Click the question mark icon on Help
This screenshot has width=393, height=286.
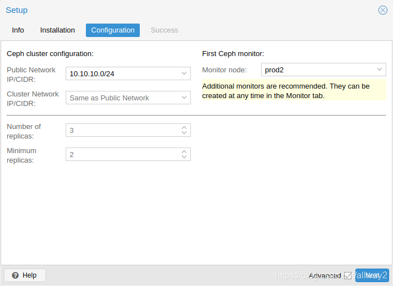pyautogui.click(x=15, y=275)
